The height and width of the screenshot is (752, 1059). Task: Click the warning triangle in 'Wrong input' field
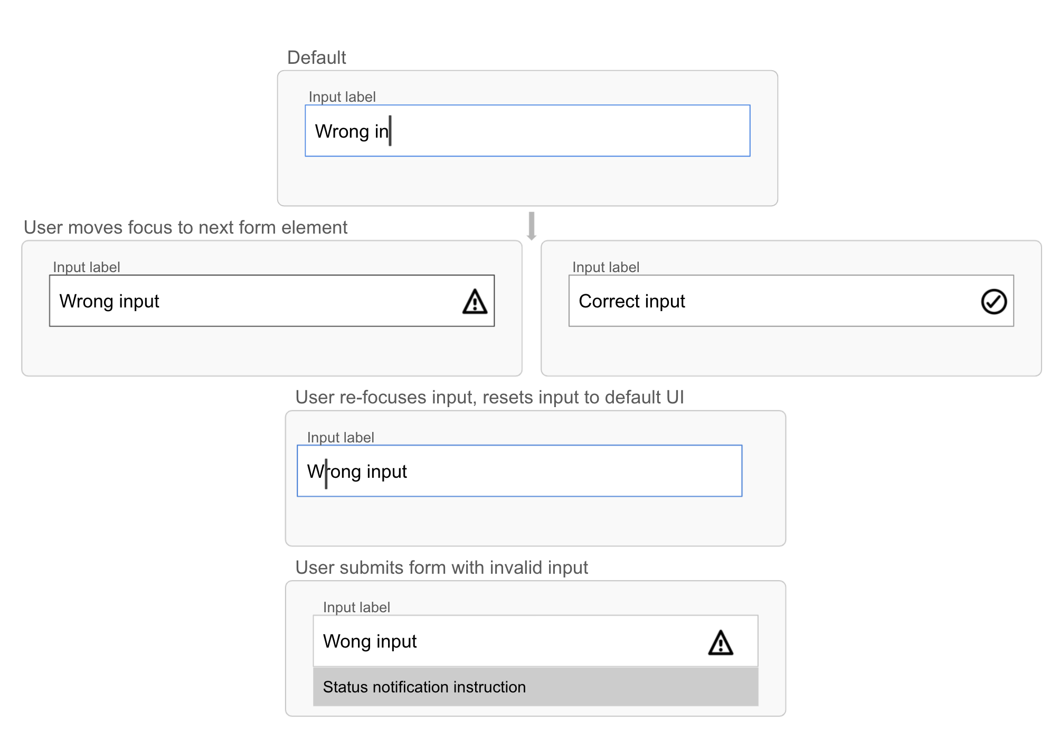(x=475, y=302)
